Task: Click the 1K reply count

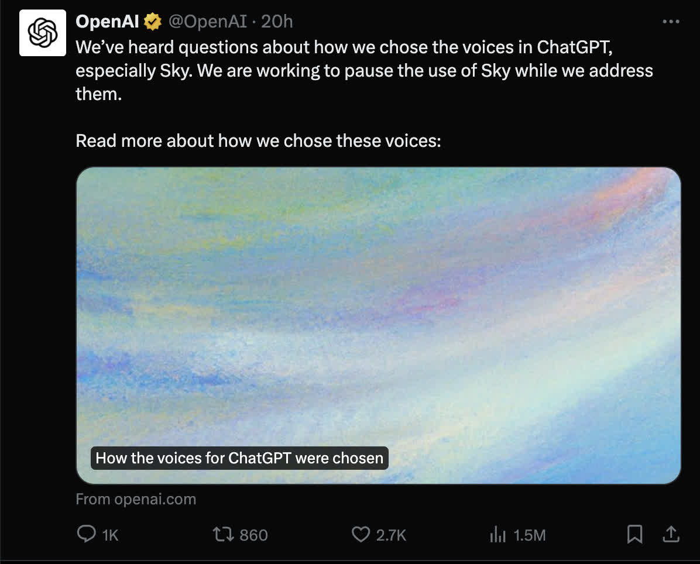Action: coord(110,535)
